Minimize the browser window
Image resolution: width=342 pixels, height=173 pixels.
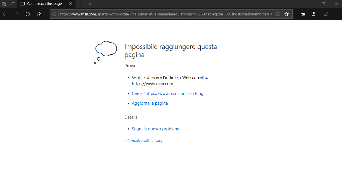310,4
